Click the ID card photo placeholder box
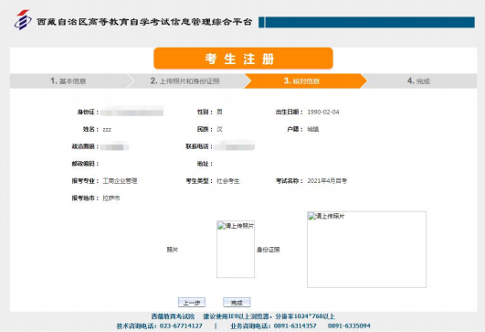485x332 pixels. (x=366, y=250)
